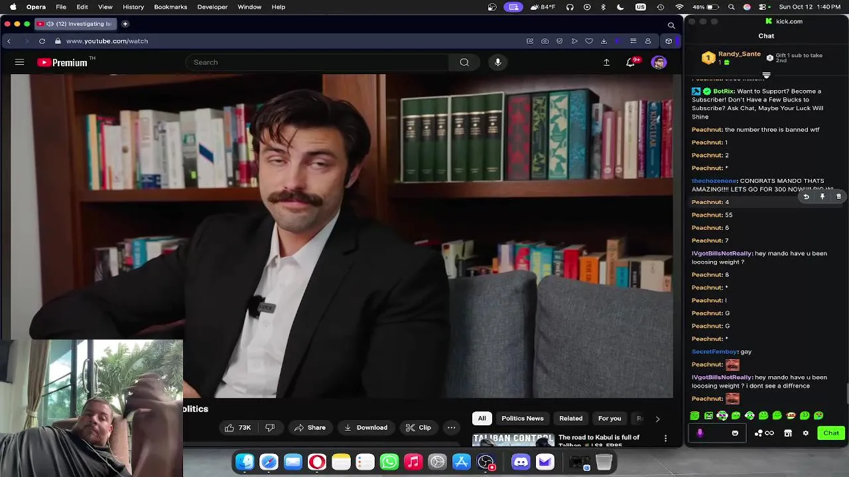The image size is (849, 477).
Task: Show more filter chips with arrow
Action: pos(657,419)
